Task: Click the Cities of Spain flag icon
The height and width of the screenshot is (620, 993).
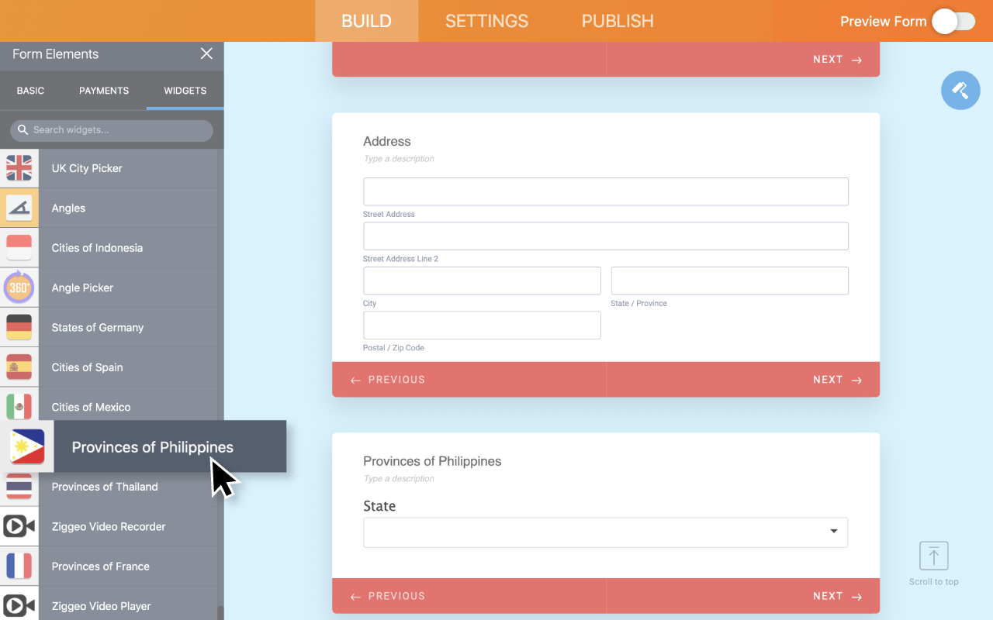Action: point(19,367)
